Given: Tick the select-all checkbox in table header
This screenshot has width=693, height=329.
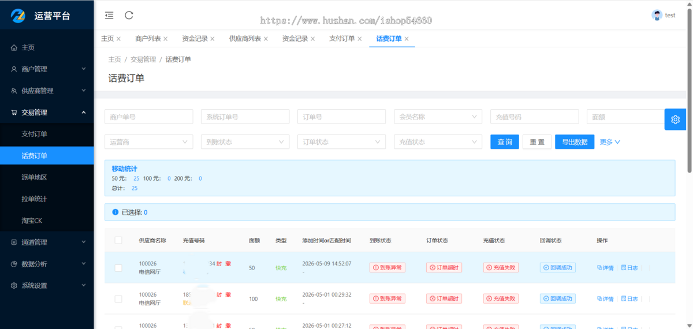Looking at the screenshot, I should (118, 241).
